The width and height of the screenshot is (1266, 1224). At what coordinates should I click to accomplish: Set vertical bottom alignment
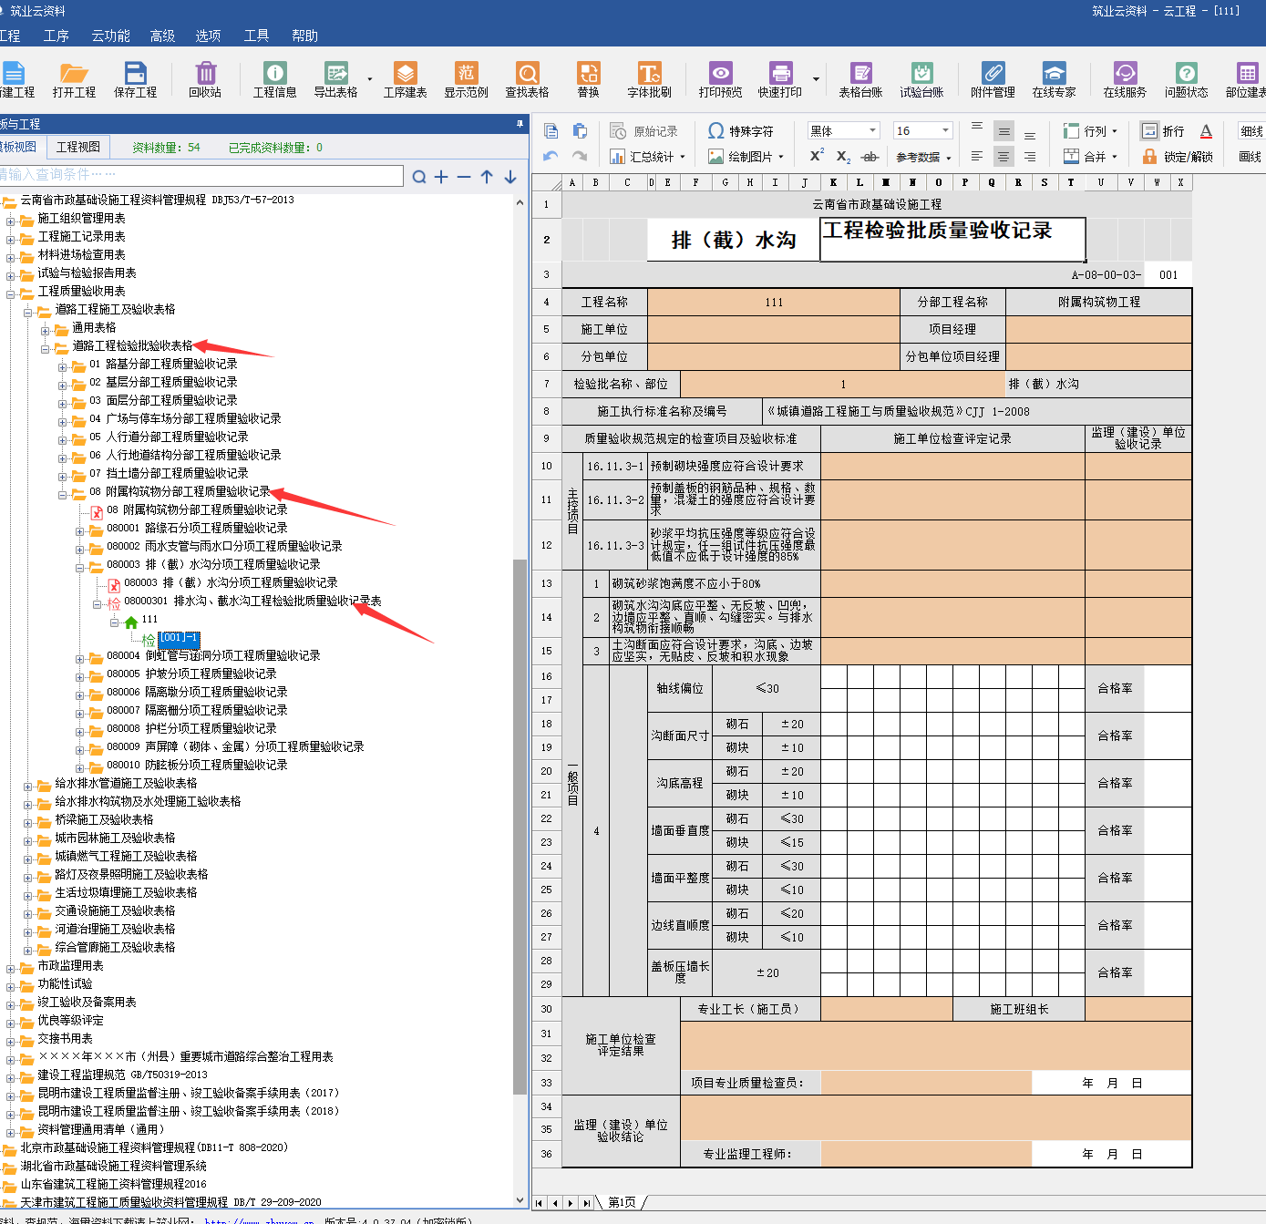1030,135
